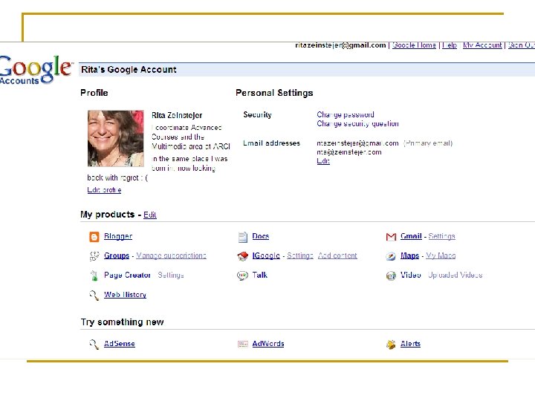Open the Groups link
535x401 pixels.
(117, 255)
